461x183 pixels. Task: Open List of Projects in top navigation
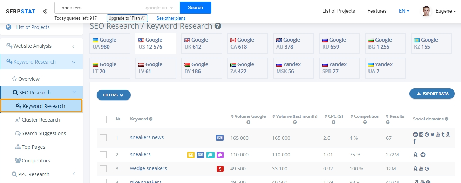pos(339,11)
